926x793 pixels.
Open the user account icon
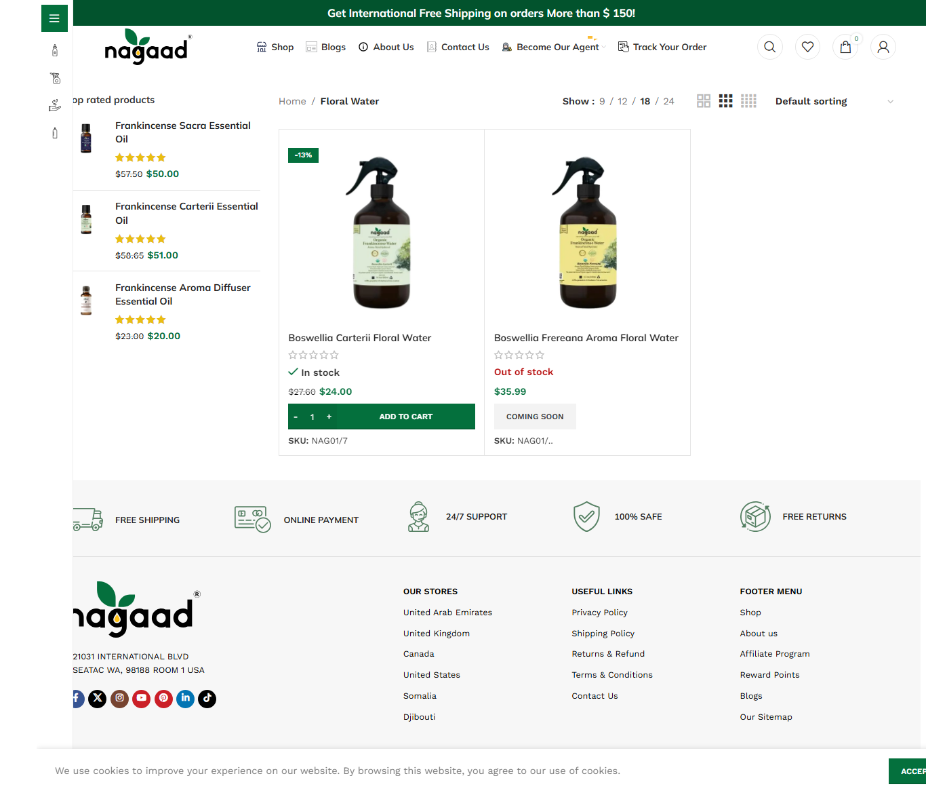point(883,47)
